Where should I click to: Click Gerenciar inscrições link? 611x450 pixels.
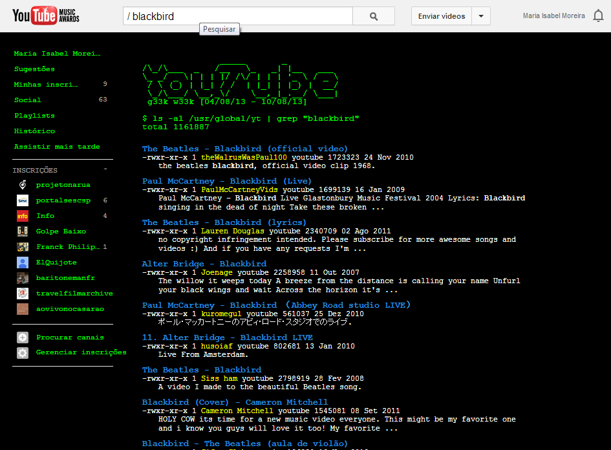click(x=81, y=352)
